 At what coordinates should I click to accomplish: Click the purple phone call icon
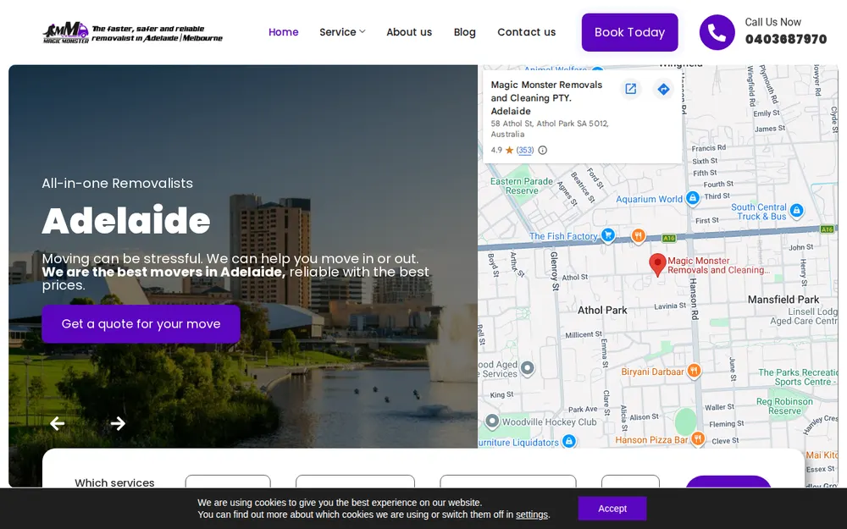pyautogui.click(x=717, y=32)
